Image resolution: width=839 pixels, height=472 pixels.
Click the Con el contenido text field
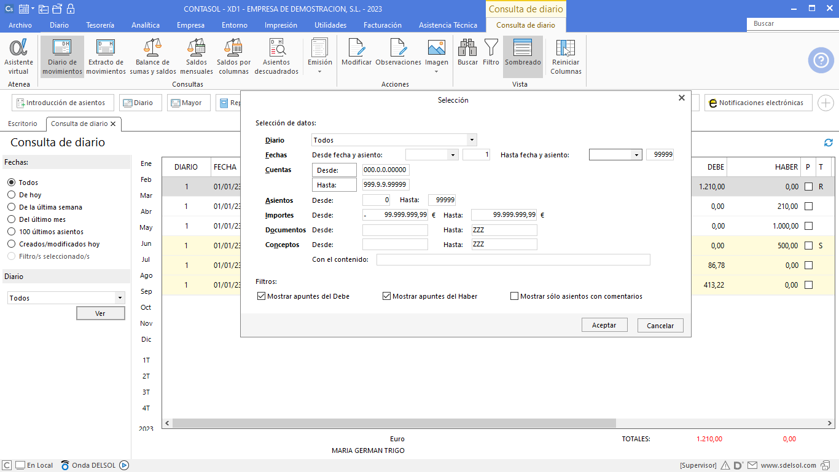(x=513, y=260)
